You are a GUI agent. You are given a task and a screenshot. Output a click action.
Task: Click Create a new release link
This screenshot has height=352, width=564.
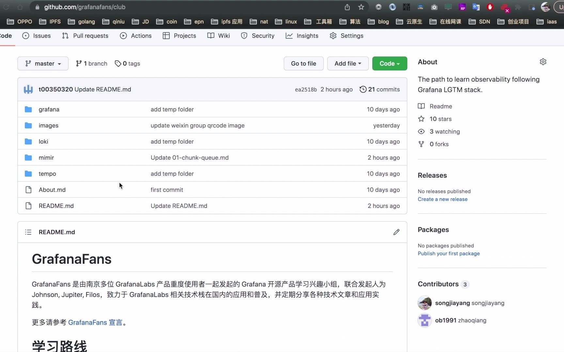(443, 199)
